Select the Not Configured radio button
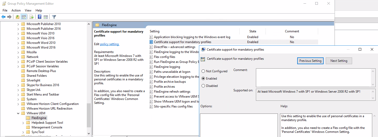The width and height of the screenshot is (378, 137). (x=203, y=71)
